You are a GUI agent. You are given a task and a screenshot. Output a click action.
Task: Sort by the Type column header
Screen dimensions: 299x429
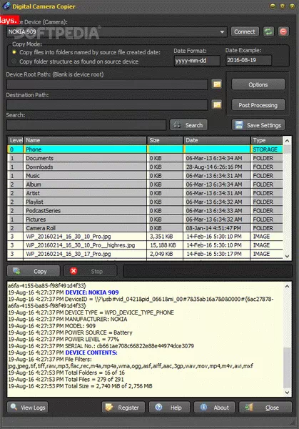pos(267,140)
